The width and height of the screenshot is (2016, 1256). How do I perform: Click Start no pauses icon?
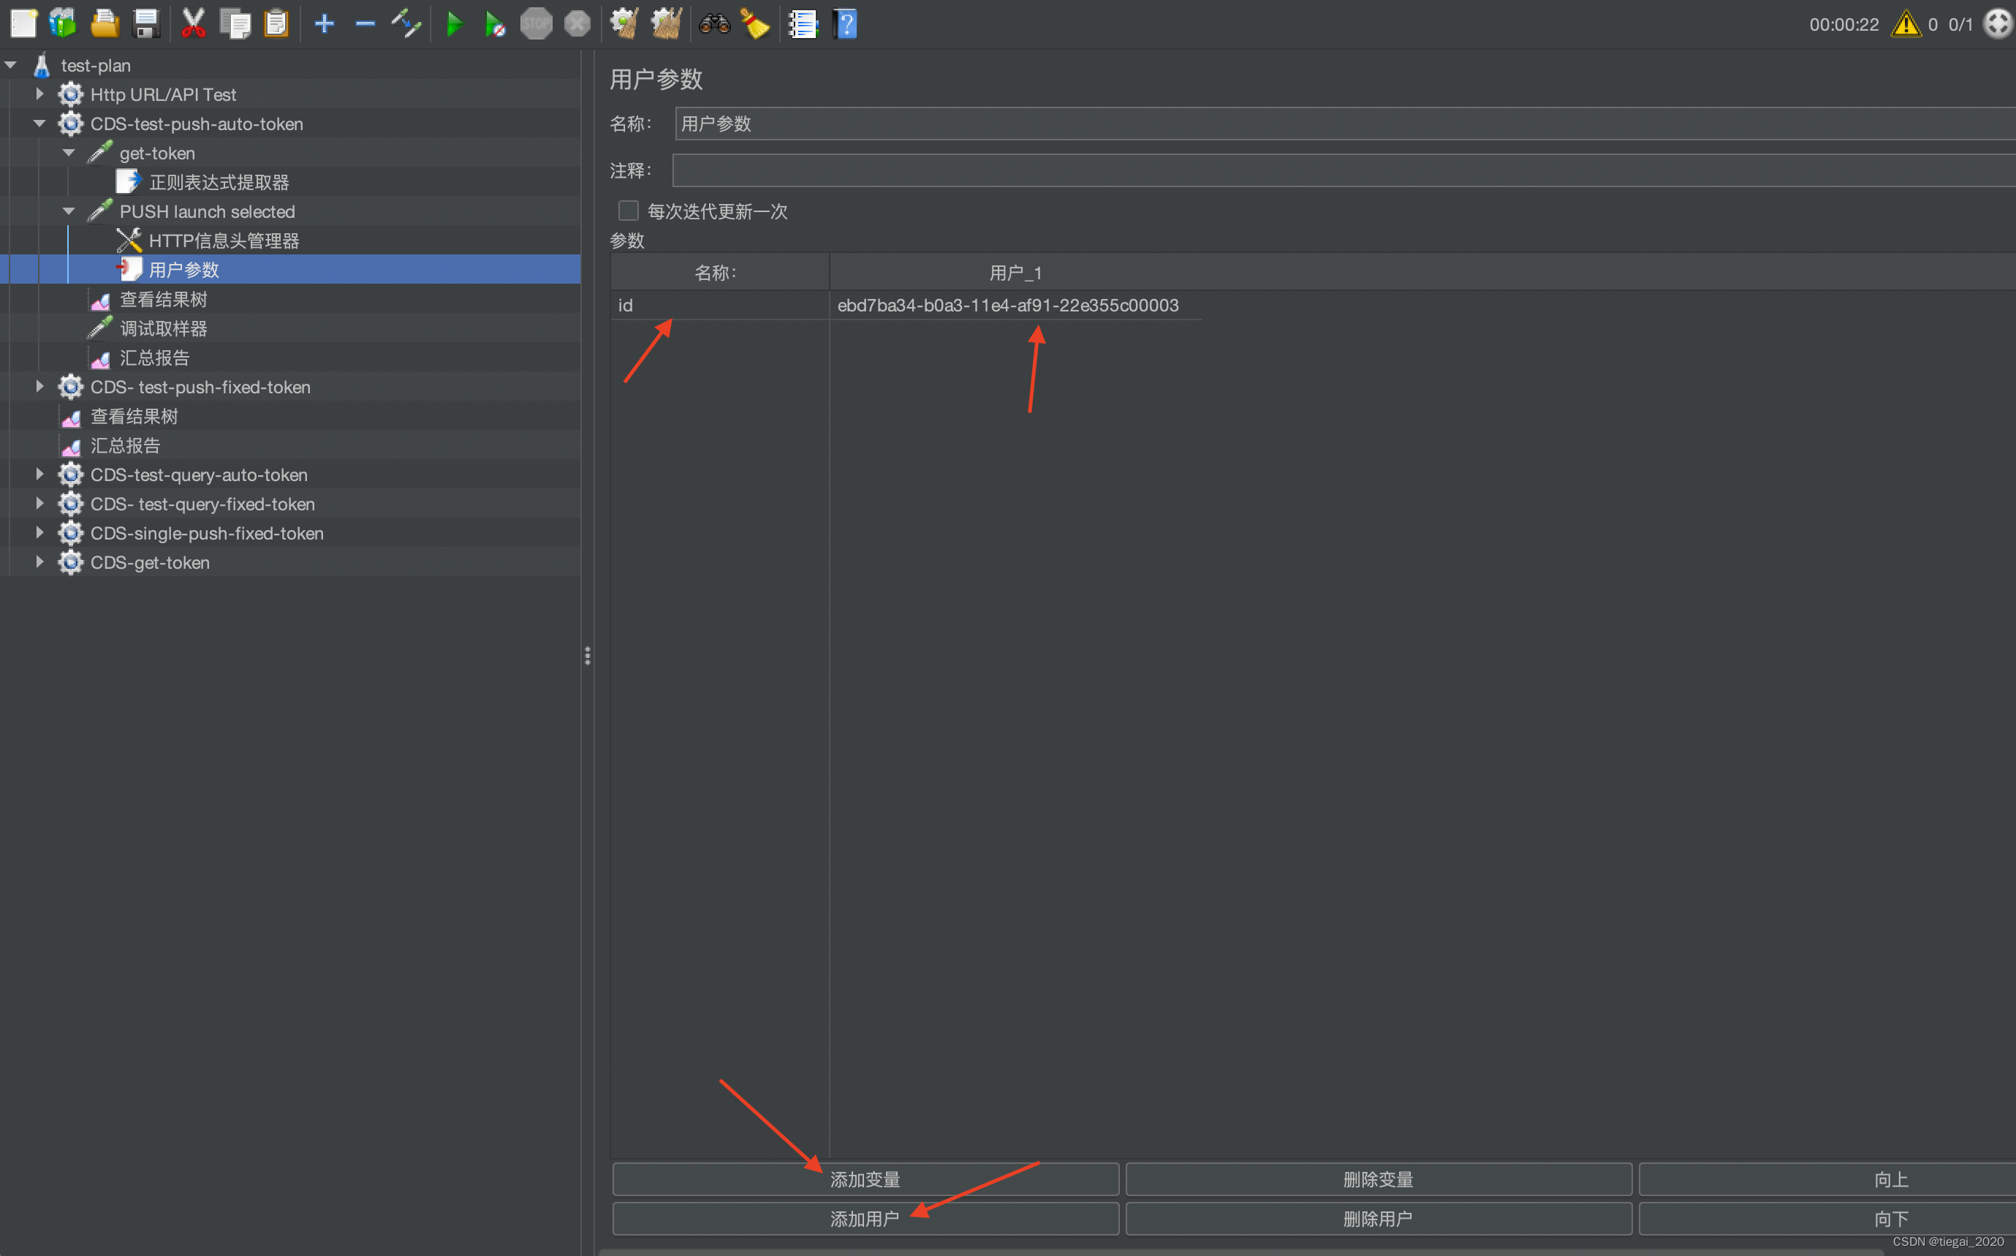495,23
